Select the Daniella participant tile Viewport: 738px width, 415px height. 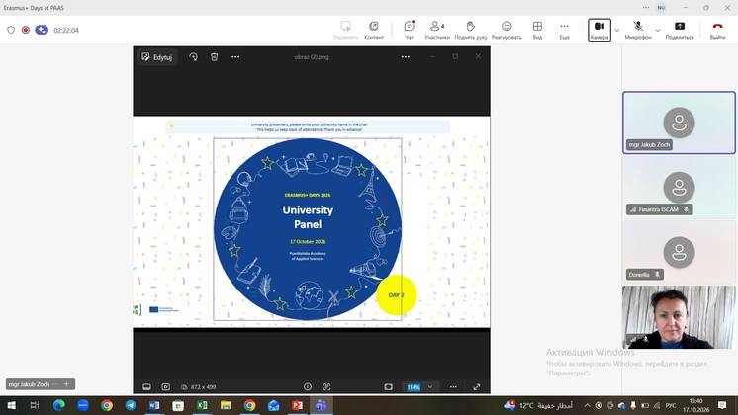pos(679,252)
